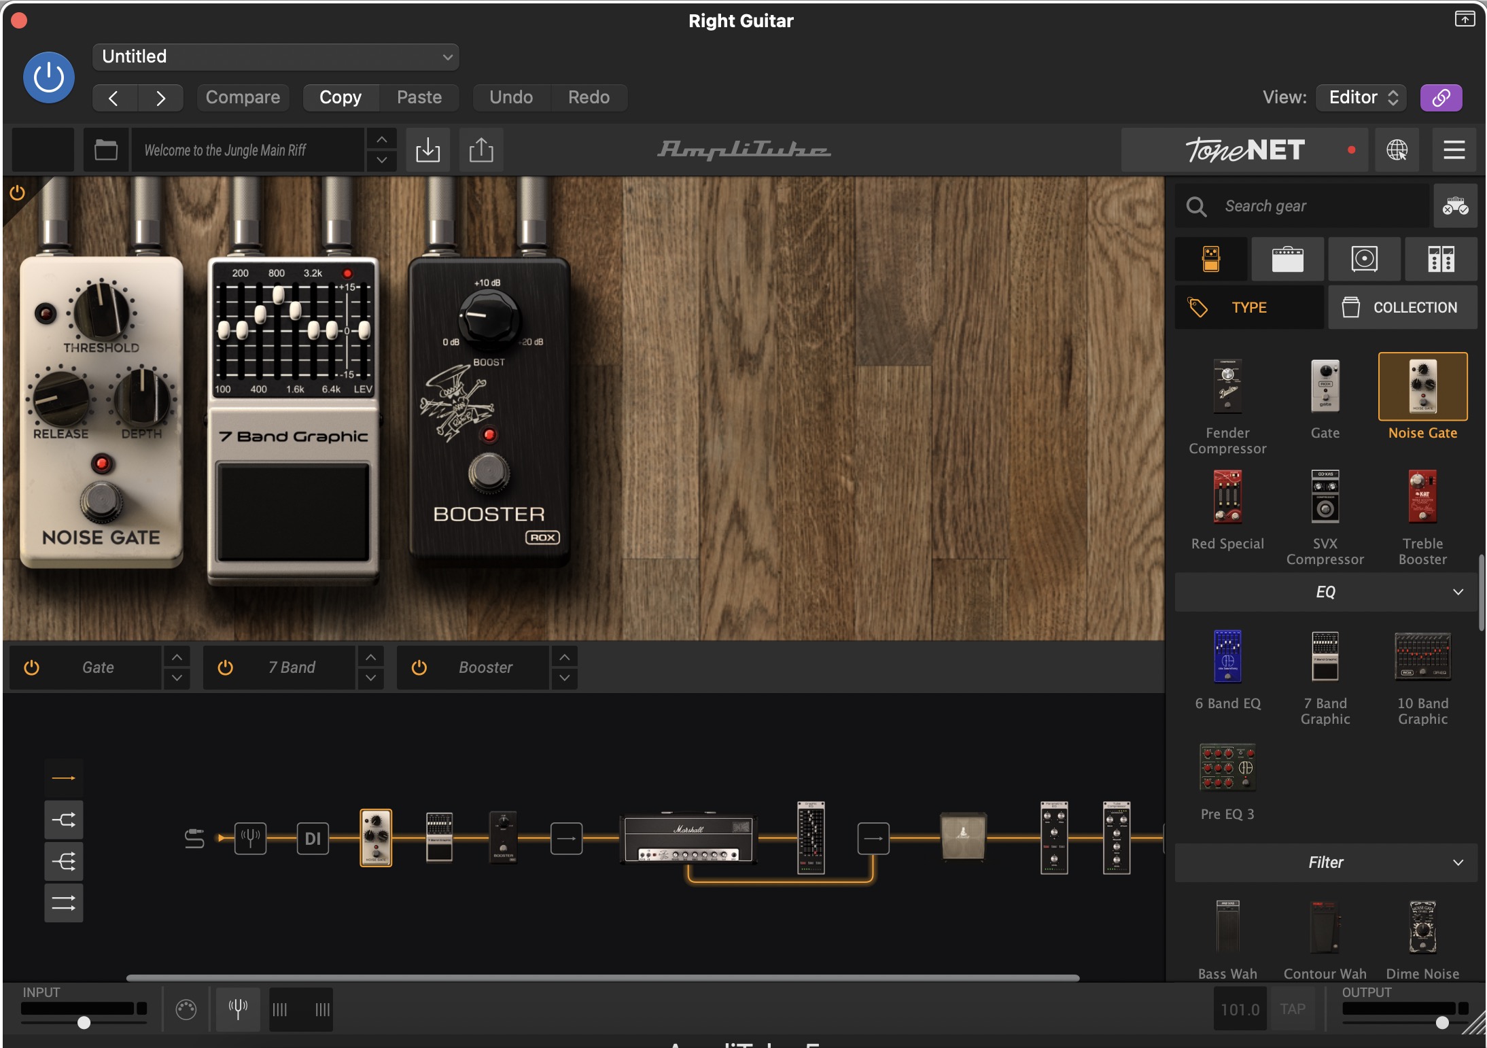Select the single serial routing icon

[x=64, y=778]
